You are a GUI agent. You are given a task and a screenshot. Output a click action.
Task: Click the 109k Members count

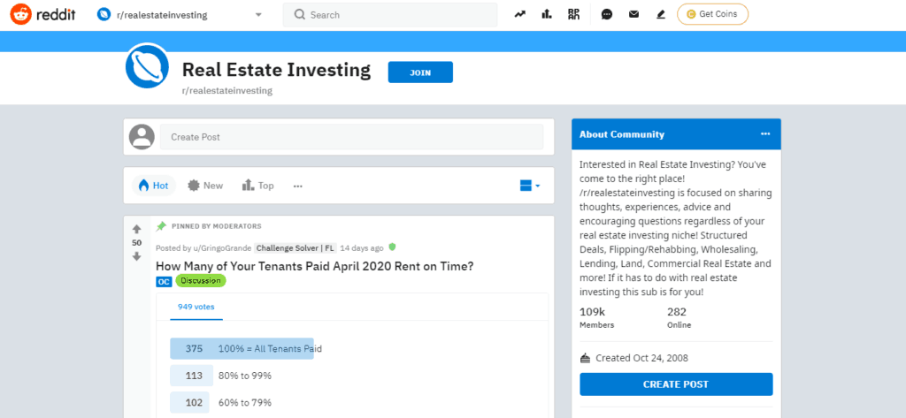click(x=596, y=317)
